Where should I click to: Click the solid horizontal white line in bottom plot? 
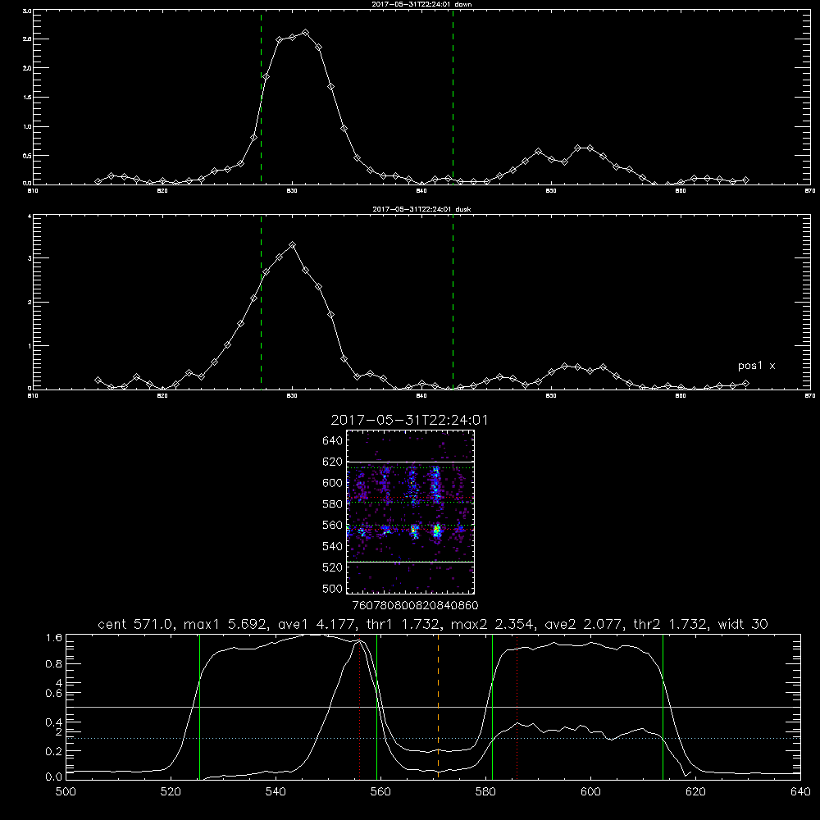[433, 707]
